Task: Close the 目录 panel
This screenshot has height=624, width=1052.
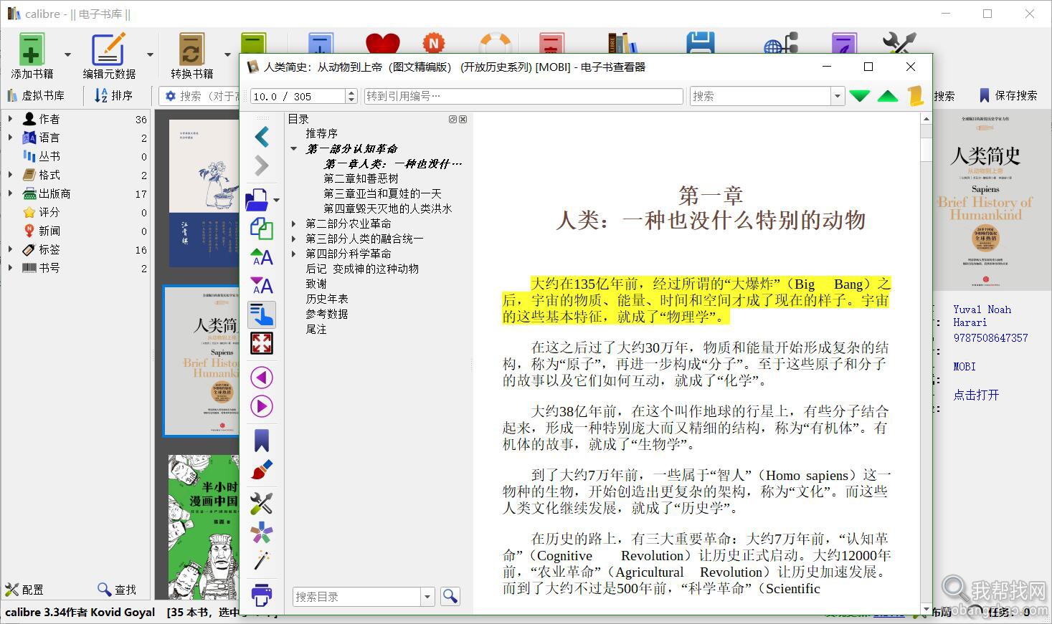Action: (x=463, y=120)
